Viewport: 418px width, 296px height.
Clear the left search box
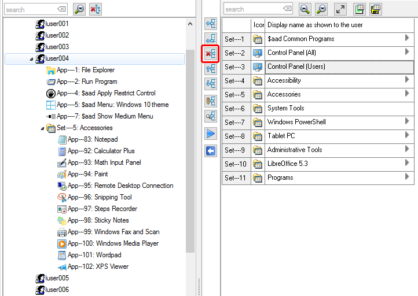click(61, 9)
